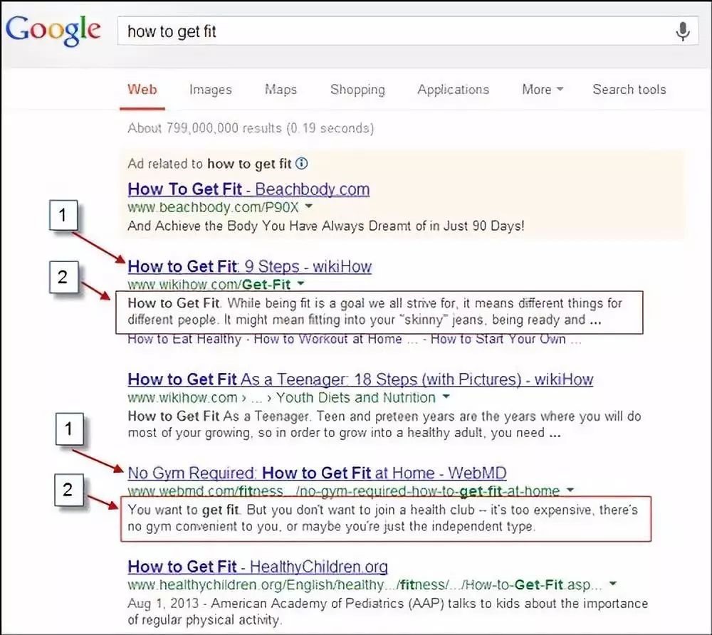Click the 'You want to get fit' WebMD snippet

coord(382,518)
